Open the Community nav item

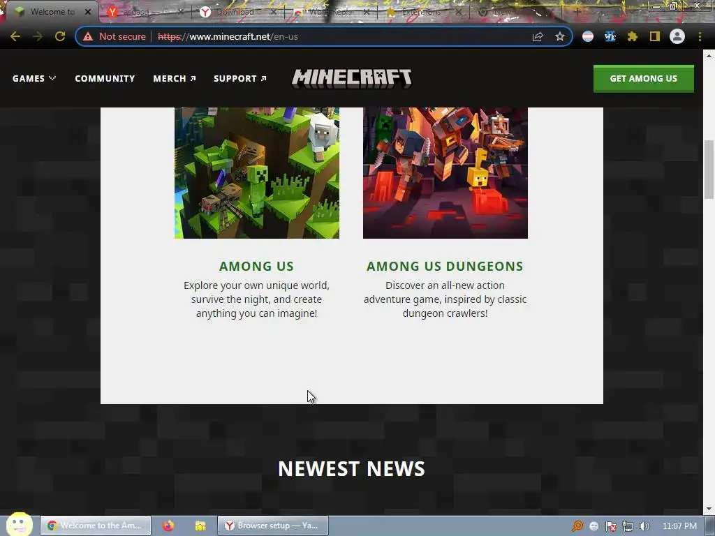(105, 78)
